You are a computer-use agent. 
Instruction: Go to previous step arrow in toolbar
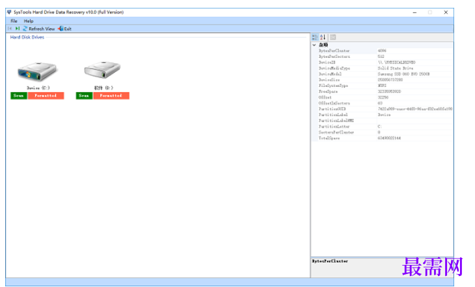pyautogui.click(x=10, y=29)
